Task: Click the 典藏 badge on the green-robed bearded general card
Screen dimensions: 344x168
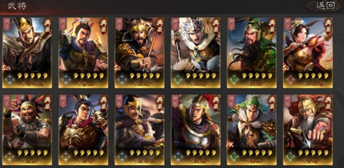Action: point(272,26)
